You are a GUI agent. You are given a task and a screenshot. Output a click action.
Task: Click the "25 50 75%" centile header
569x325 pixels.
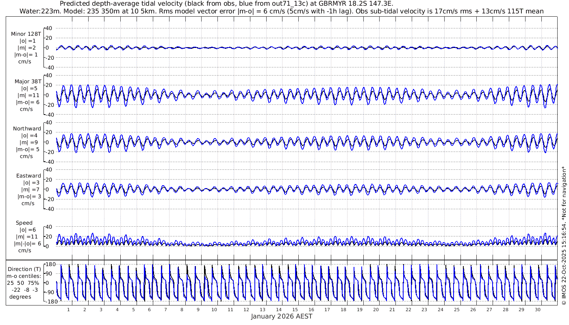23,283
